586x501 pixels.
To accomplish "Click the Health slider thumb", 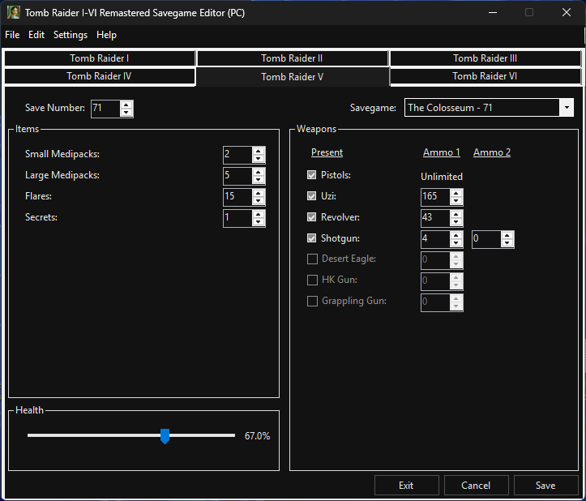I will point(165,436).
